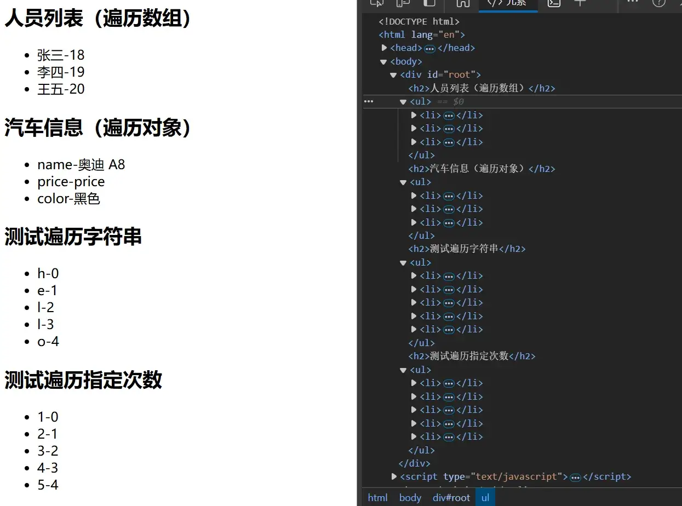Open the three-dot actions icon beside selected ul
This screenshot has height=506, width=682.
[369, 101]
